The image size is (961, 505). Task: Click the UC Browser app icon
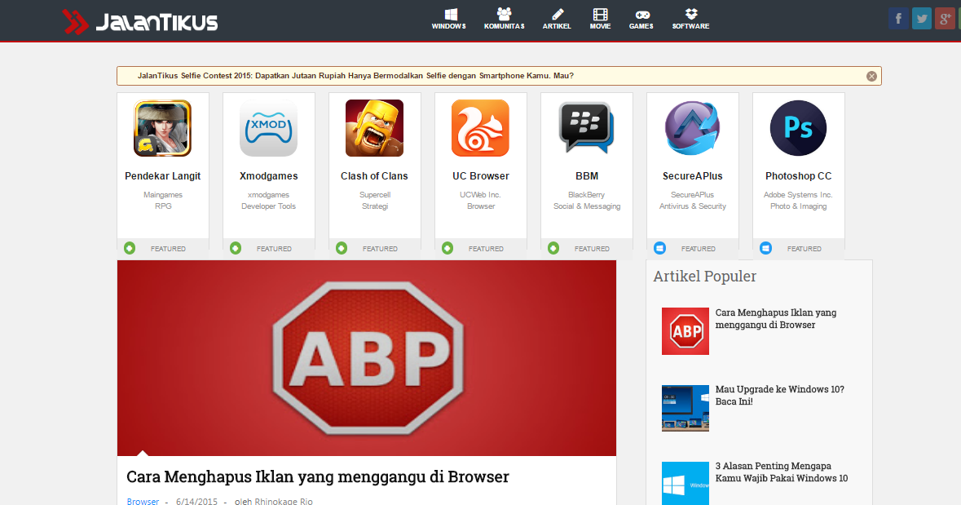481,128
